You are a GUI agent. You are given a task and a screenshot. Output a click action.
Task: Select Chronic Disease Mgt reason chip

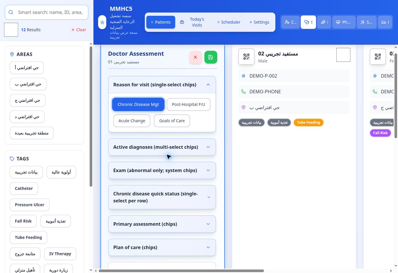coord(138,104)
